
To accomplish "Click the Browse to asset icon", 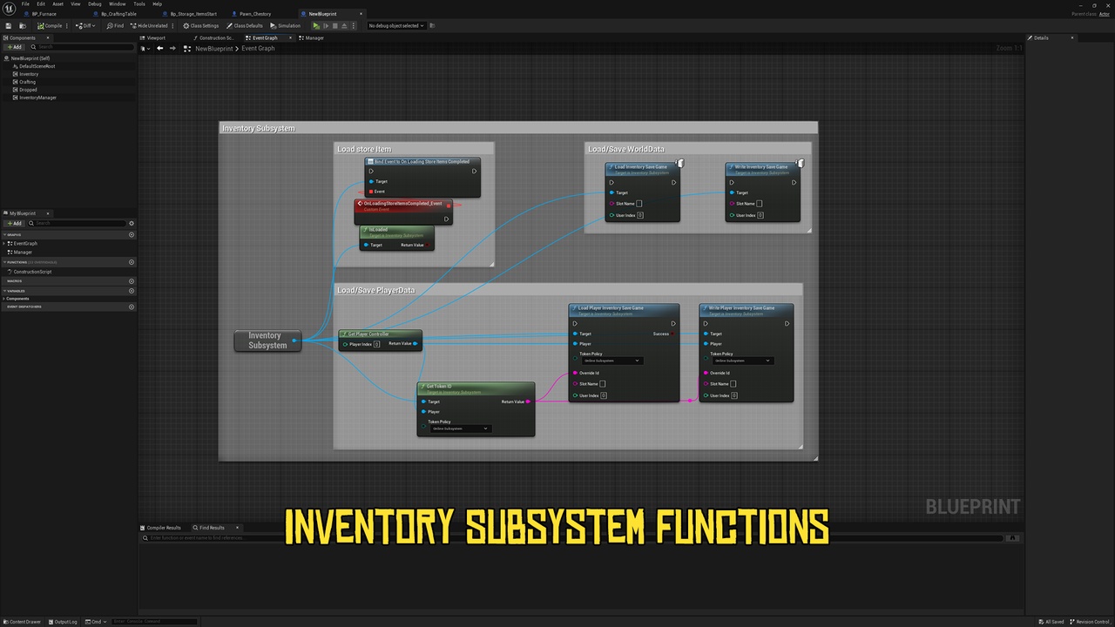I will point(22,25).
